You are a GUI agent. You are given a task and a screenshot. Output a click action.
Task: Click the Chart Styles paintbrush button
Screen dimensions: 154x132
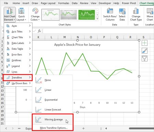[144, 51]
